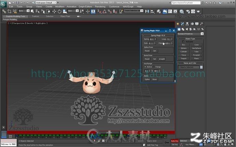
Task: Click the GeoSphere primitive button
Action: (x=196, y=48)
